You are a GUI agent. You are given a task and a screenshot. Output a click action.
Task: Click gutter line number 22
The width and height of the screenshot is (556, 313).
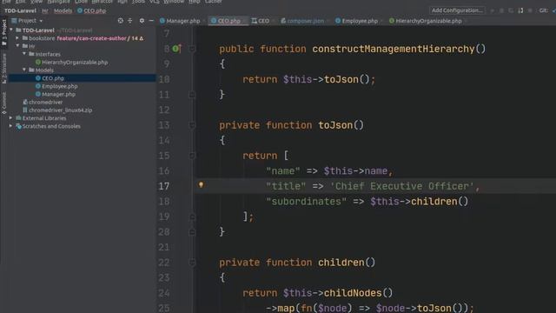pyautogui.click(x=164, y=263)
